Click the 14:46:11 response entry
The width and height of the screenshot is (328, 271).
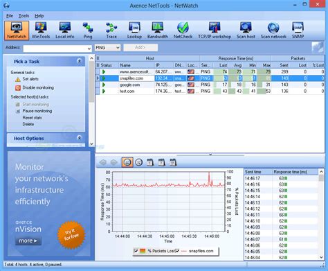[x=281, y=215]
